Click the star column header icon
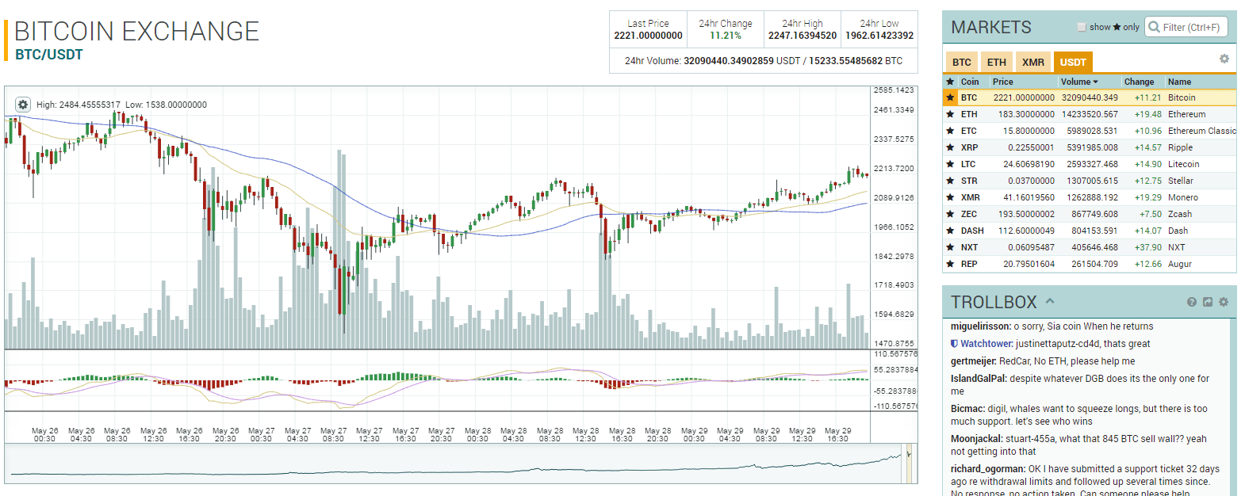 pyautogui.click(x=950, y=82)
